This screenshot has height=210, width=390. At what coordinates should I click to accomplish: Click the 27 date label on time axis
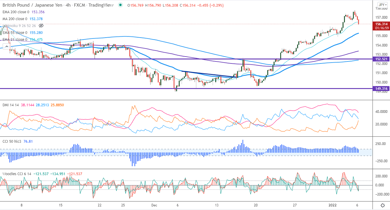pyautogui.click(x=295, y=205)
